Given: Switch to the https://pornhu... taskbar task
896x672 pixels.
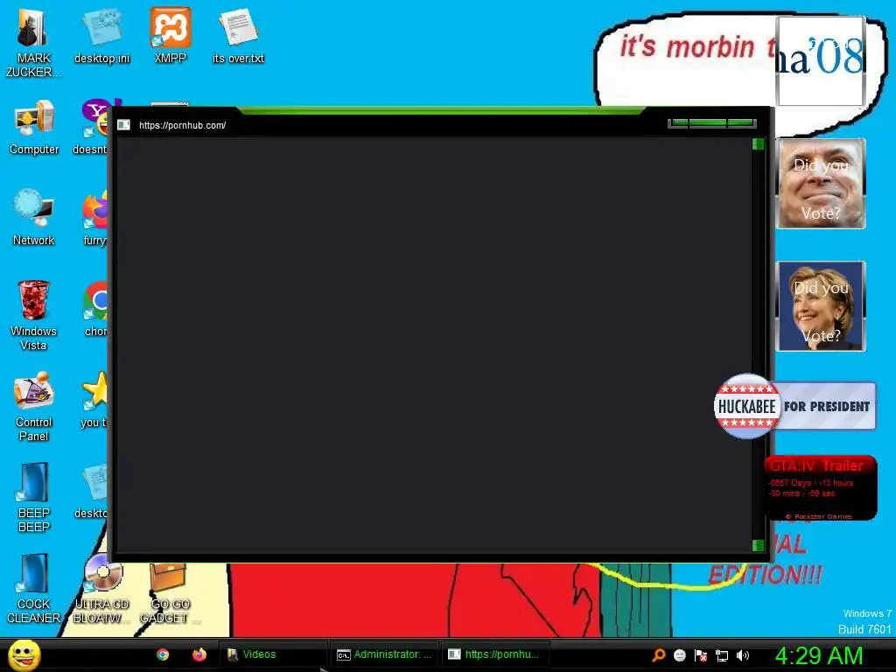Looking at the screenshot, I should pyautogui.click(x=495, y=654).
